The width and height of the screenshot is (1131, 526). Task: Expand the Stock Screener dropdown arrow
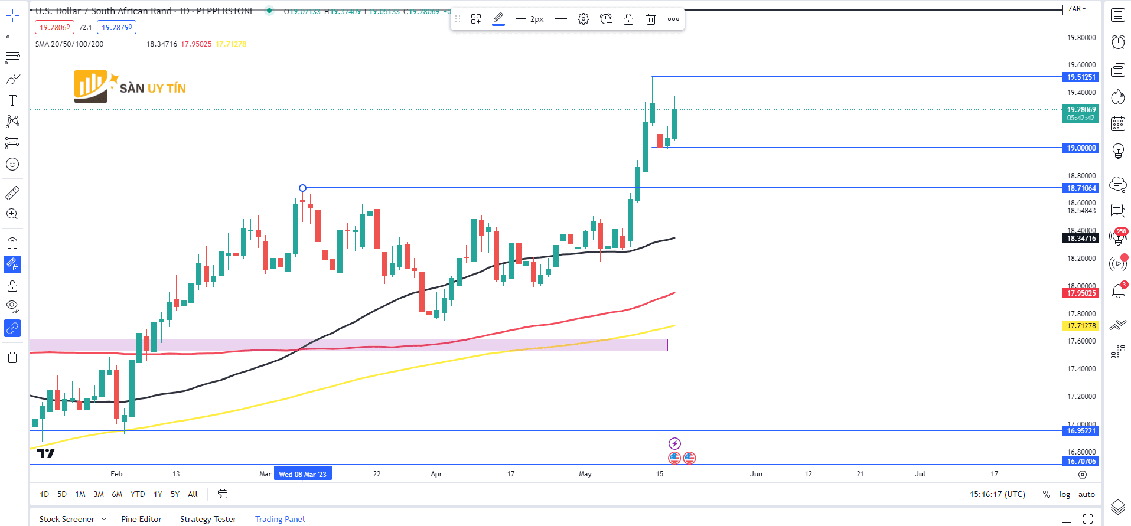click(x=104, y=519)
